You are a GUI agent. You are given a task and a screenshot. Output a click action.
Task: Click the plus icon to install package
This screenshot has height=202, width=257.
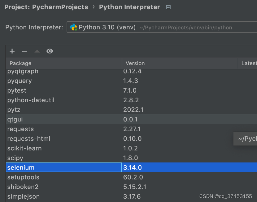click(12, 51)
